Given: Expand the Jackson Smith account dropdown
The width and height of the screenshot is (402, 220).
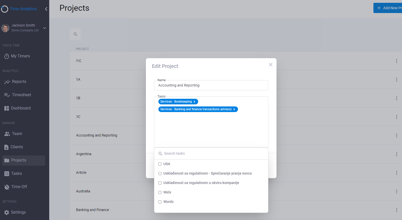Looking at the screenshot, I should click(45, 28).
